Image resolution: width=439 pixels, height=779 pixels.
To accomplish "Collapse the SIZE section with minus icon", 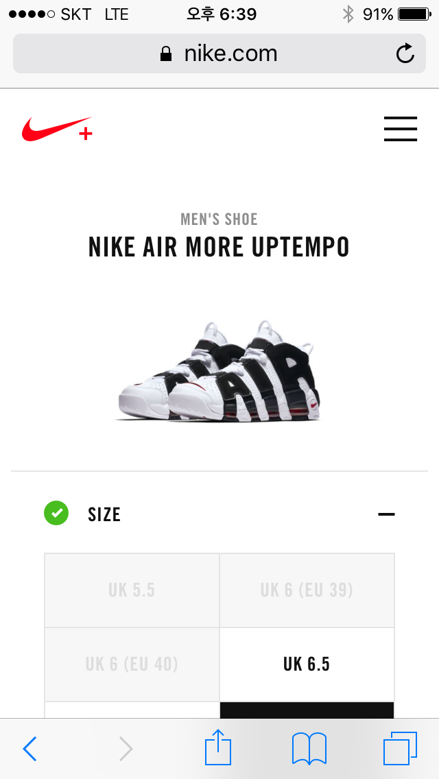I will (x=386, y=514).
